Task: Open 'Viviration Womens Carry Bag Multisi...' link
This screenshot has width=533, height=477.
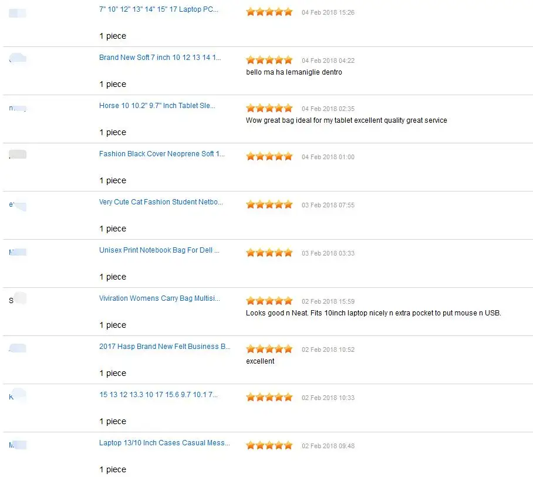Action: tap(160, 298)
